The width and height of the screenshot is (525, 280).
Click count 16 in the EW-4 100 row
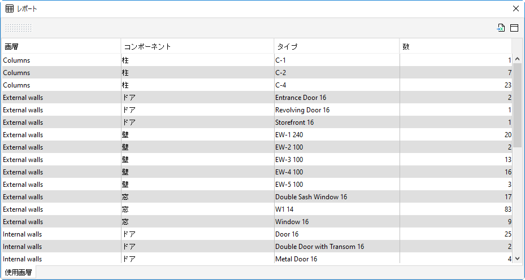[x=455, y=172]
